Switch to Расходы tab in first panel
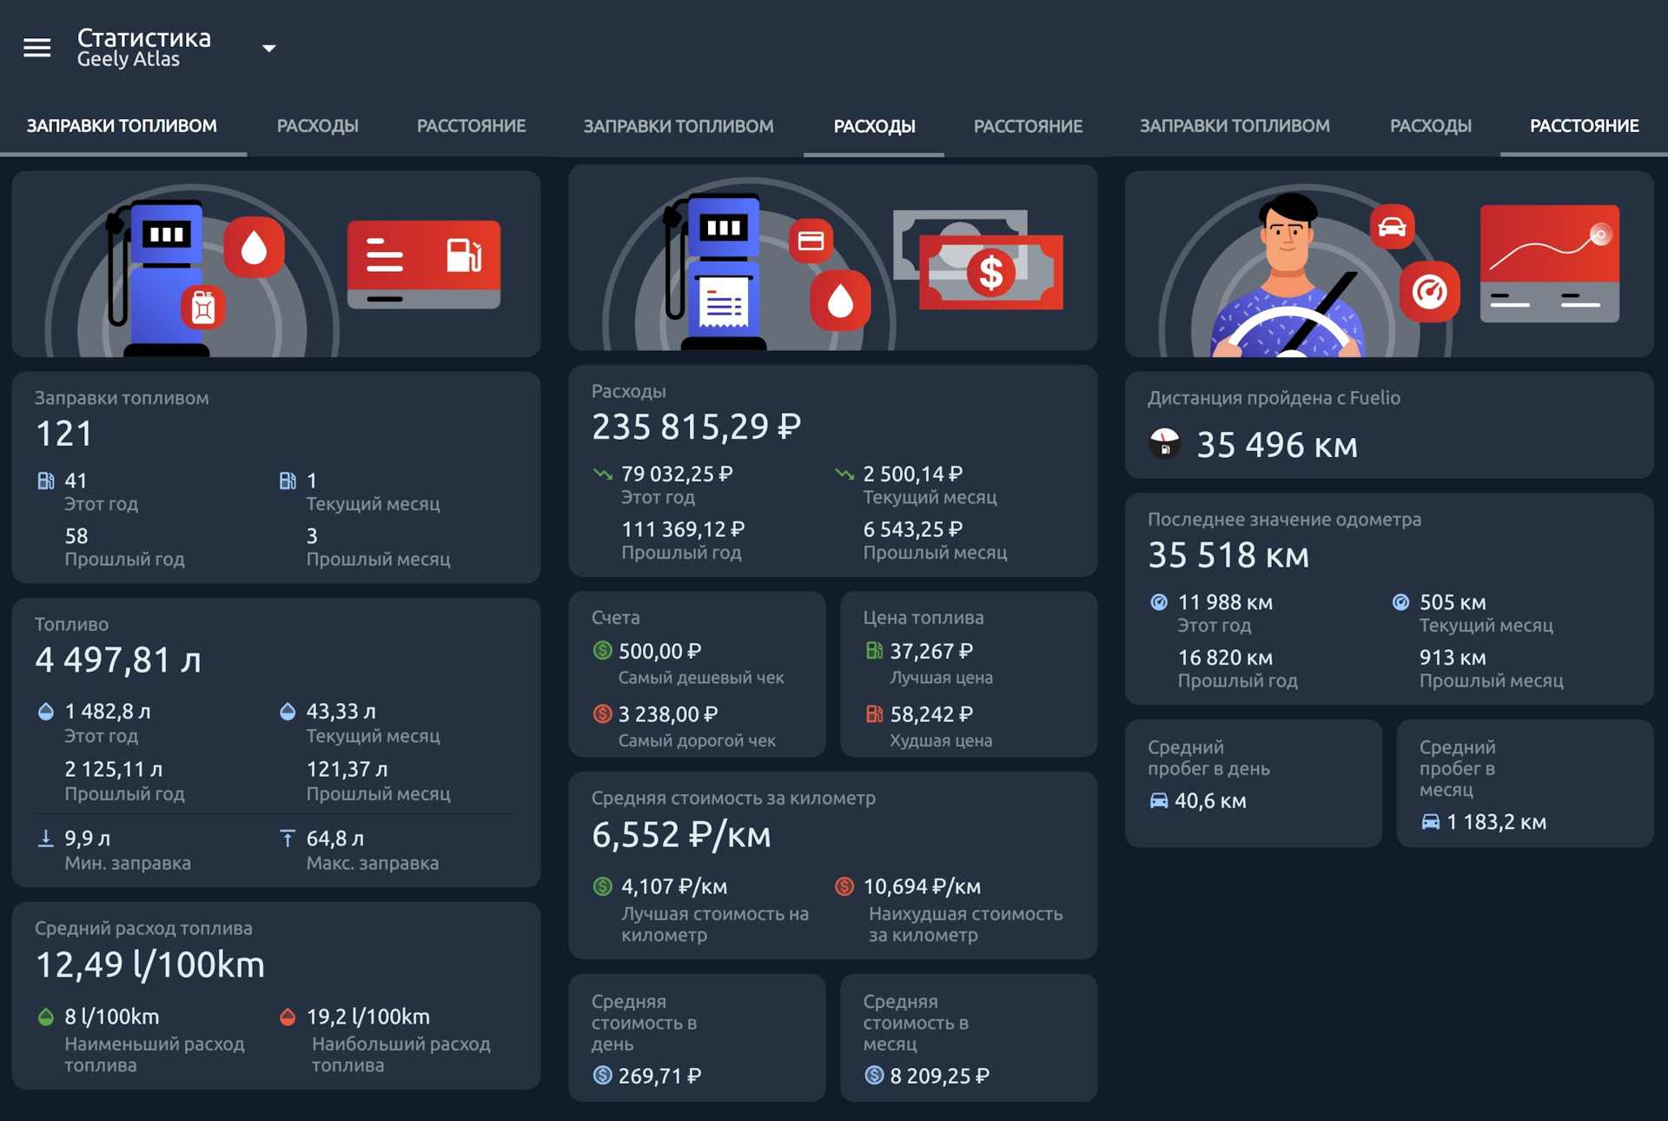Image resolution: width=1668 pixels, height=1121 pixels. coord(317,126)
